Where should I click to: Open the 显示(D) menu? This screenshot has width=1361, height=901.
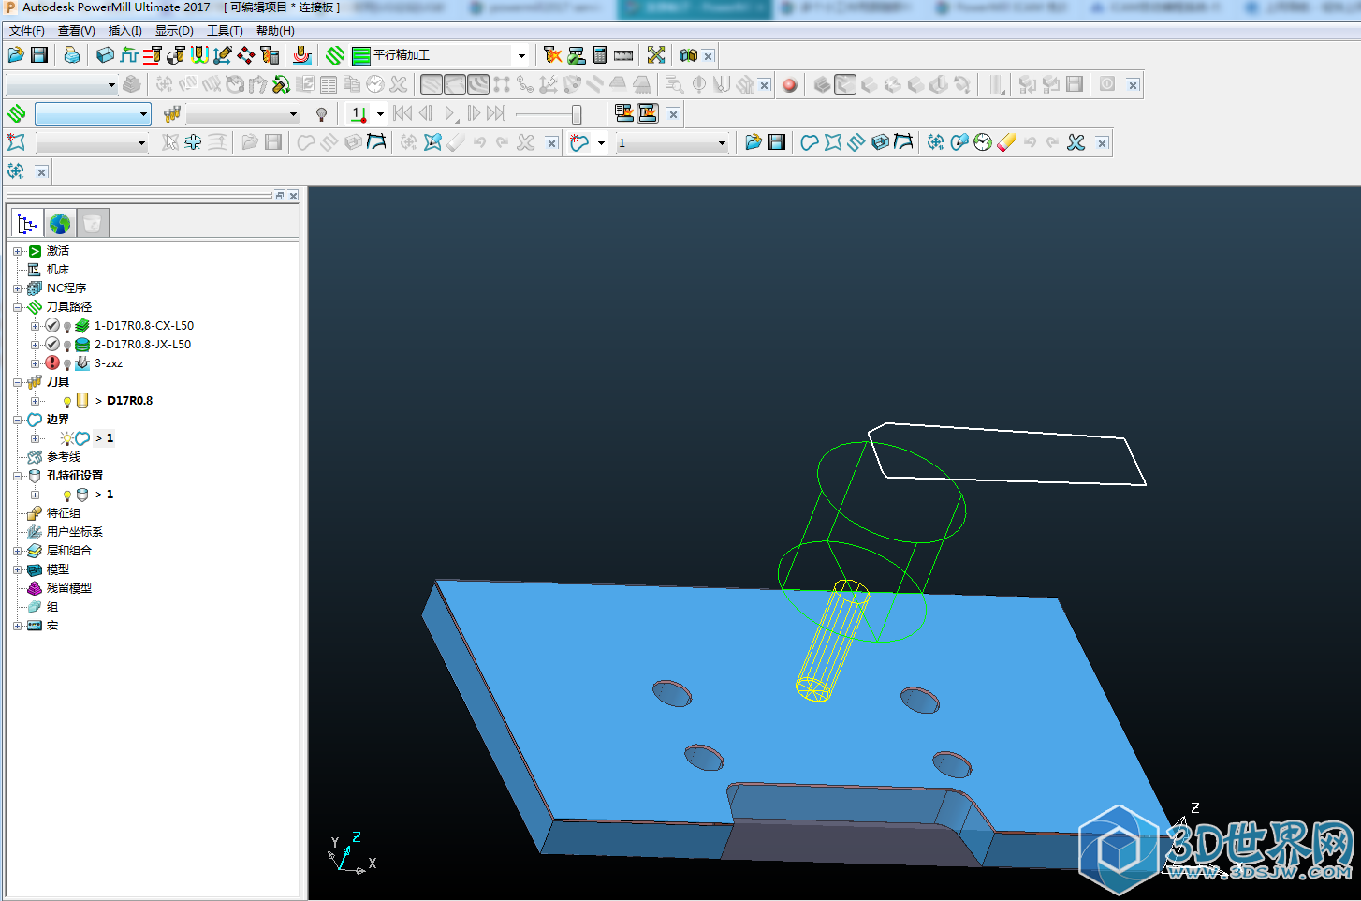174,31
